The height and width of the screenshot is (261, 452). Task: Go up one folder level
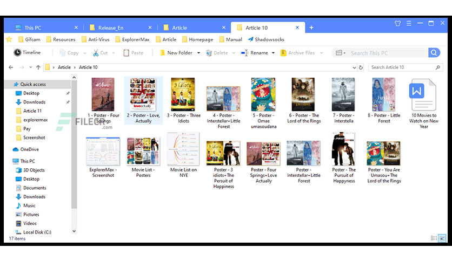(x=38, y=67)
